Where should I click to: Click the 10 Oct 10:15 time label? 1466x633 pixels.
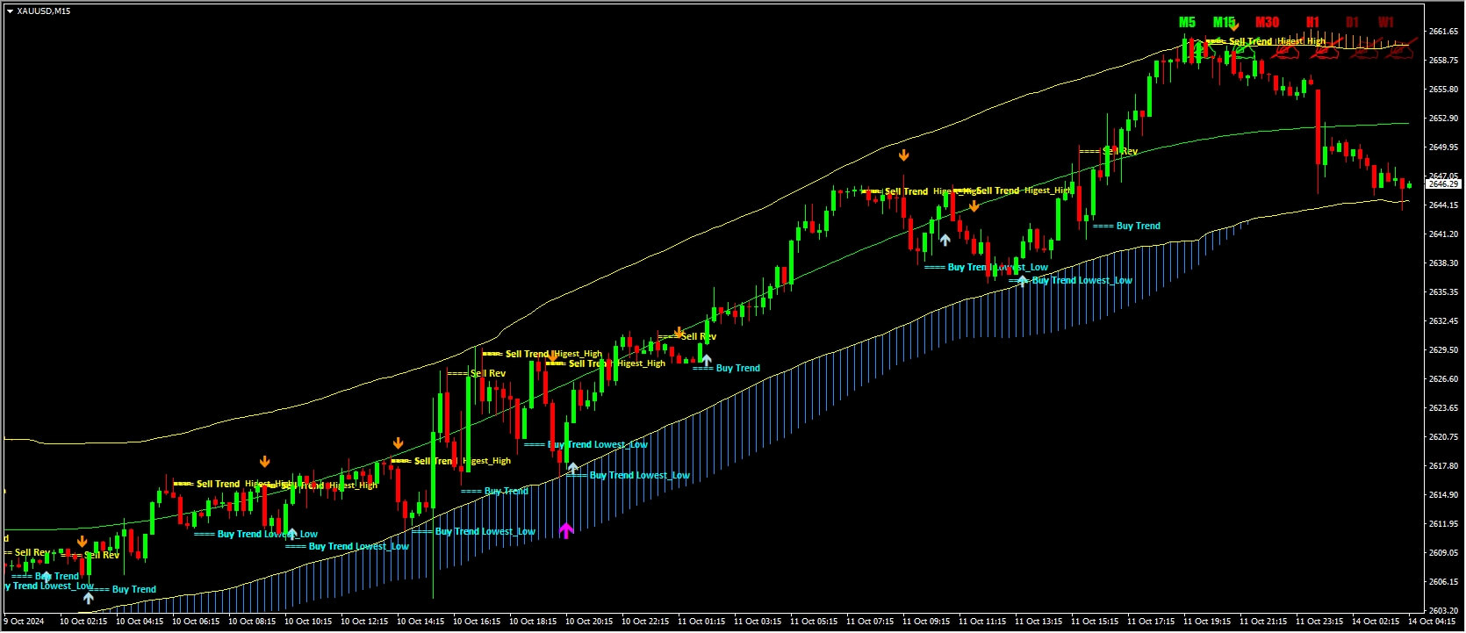pyautogui.click(x=308, y=622)
